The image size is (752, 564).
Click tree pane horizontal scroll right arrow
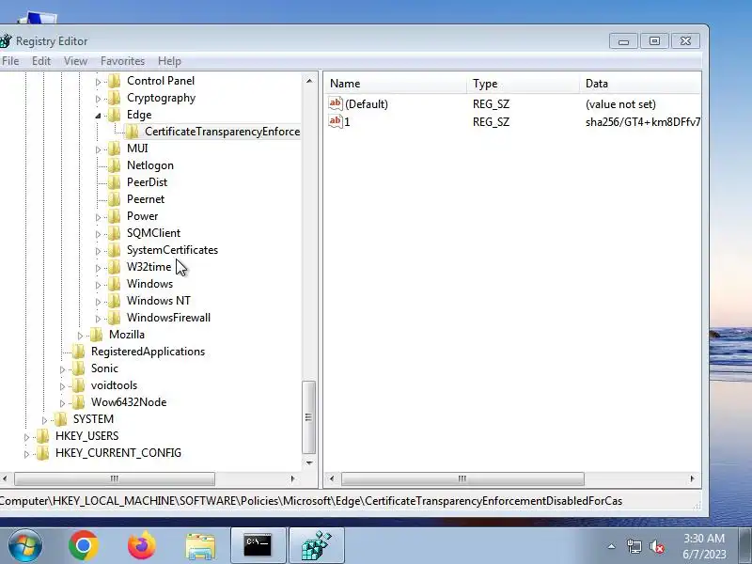(293, 478)
